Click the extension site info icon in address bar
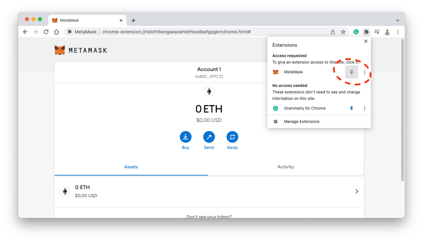 [69, 32]
